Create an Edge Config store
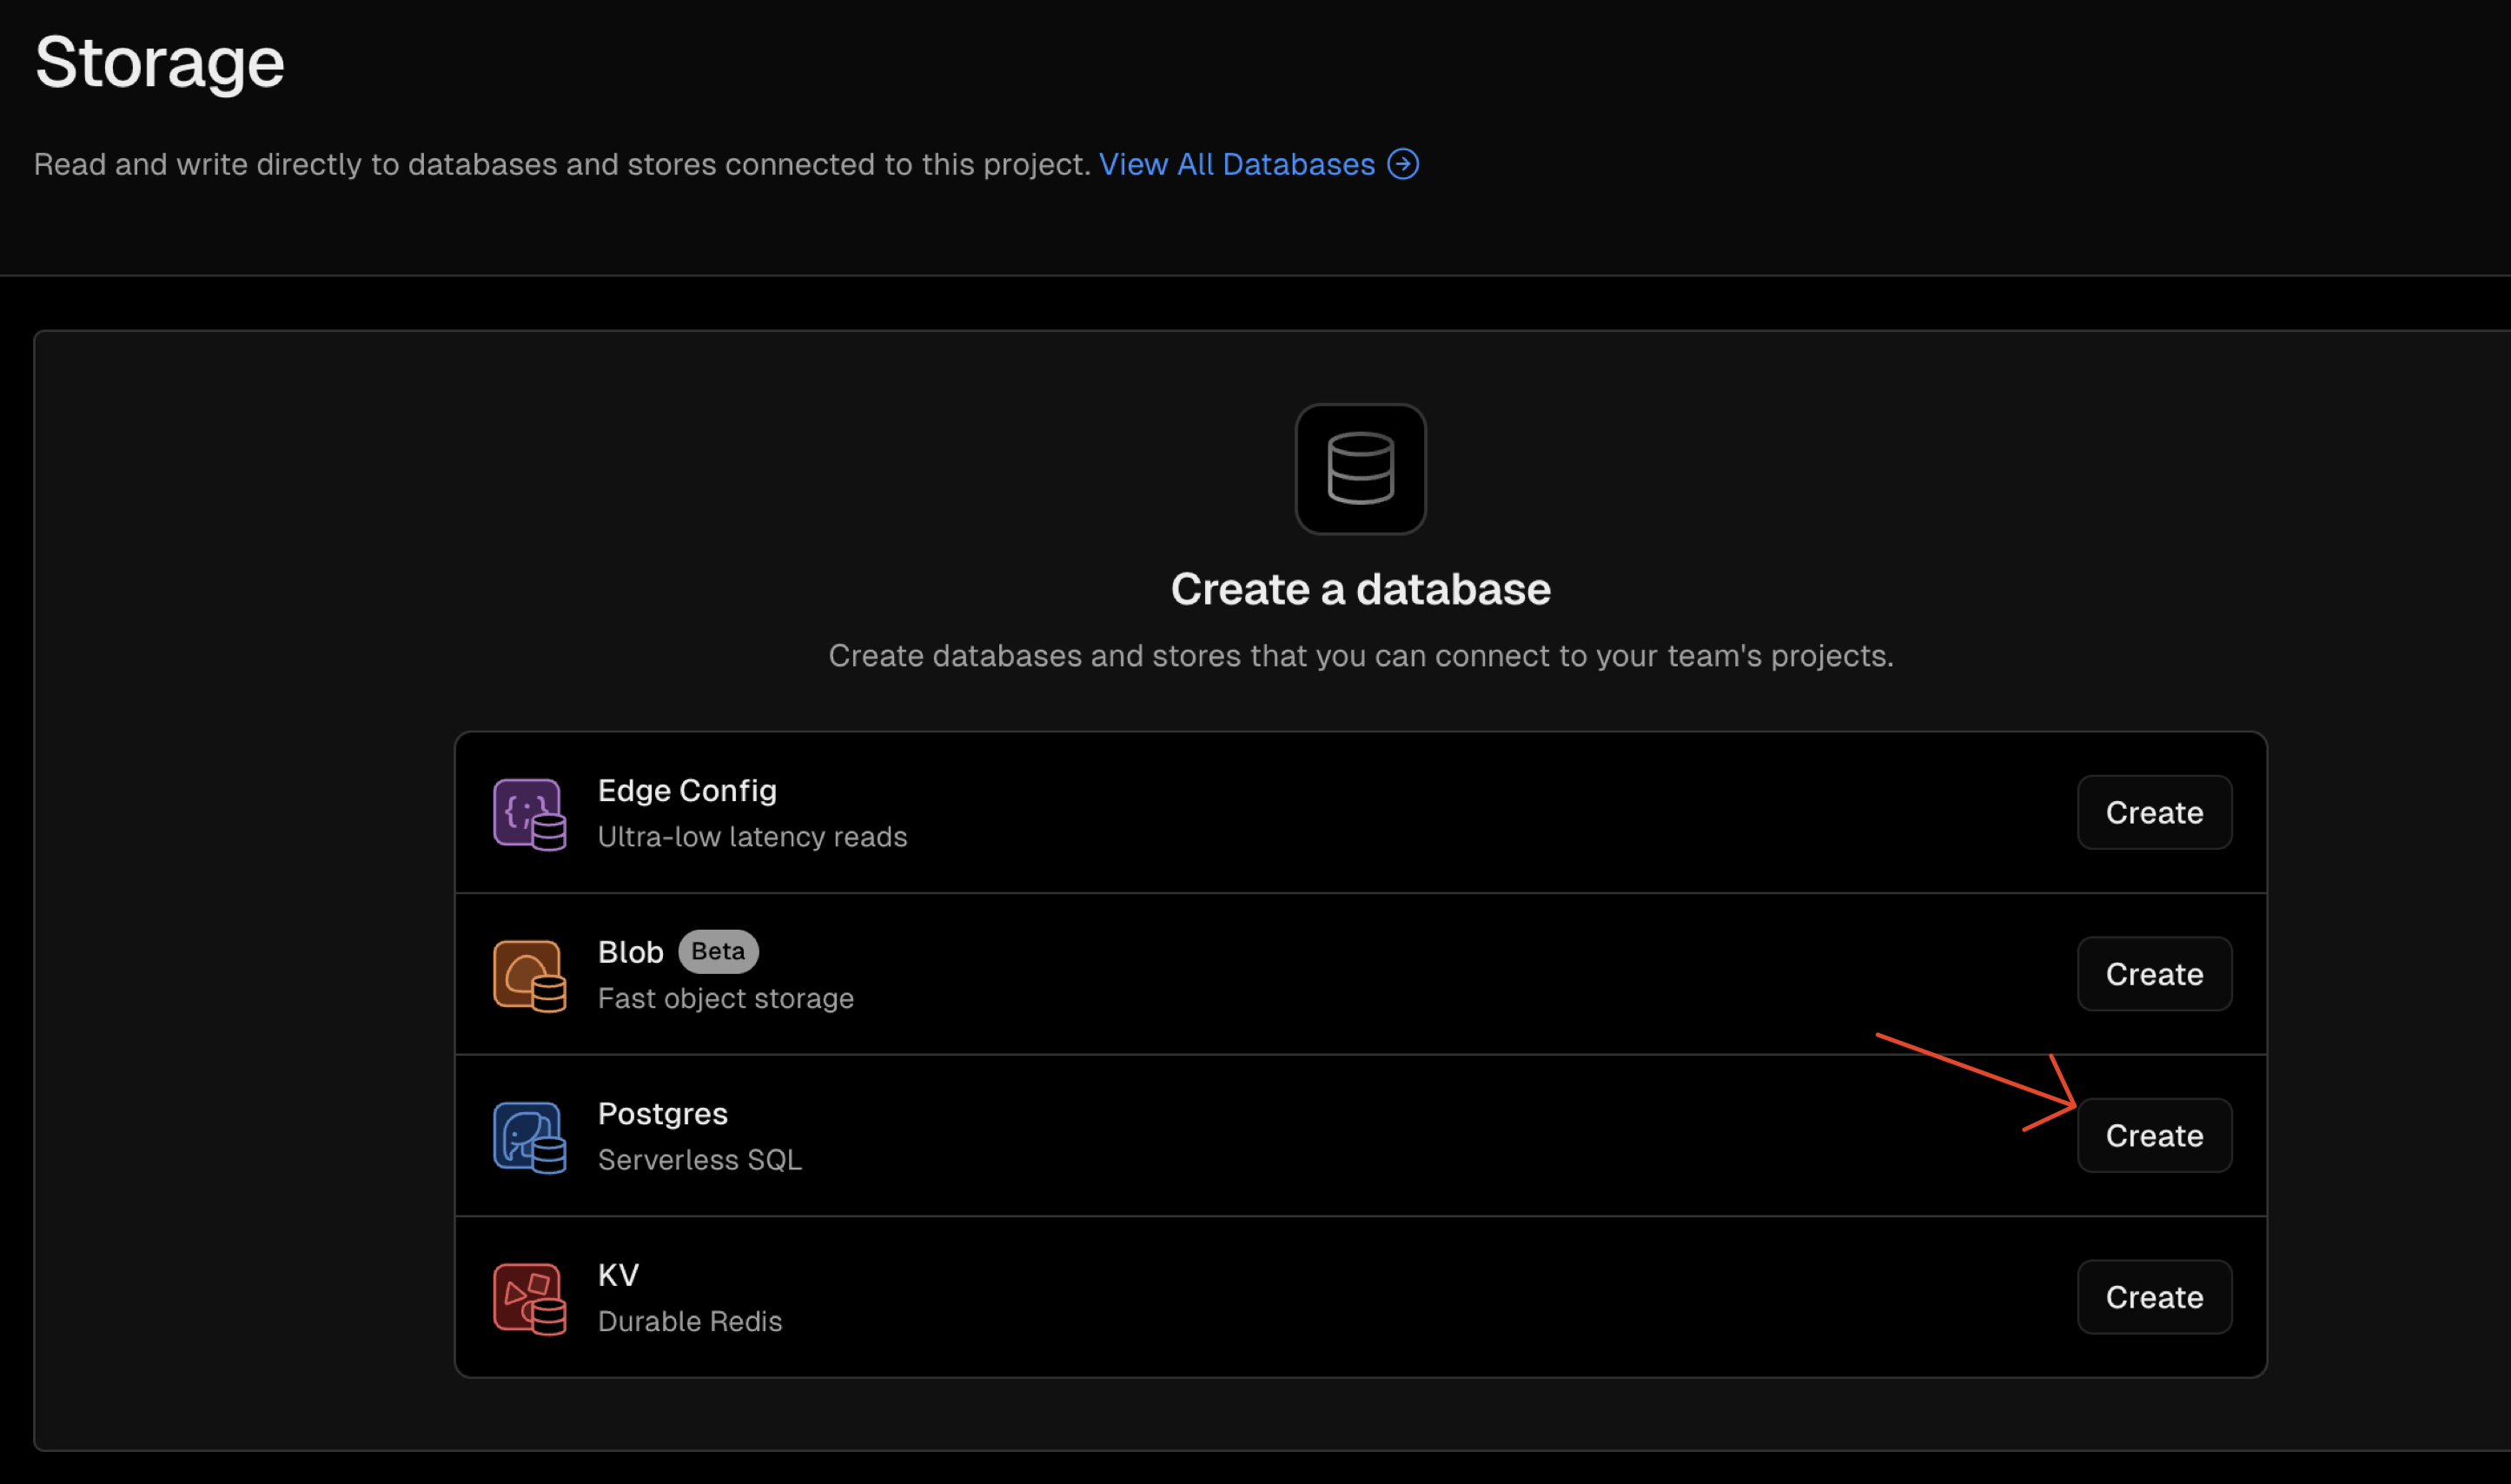Image resolution: width=2511 pixels, height=1484 pixels. click(x=2154, y=813)
